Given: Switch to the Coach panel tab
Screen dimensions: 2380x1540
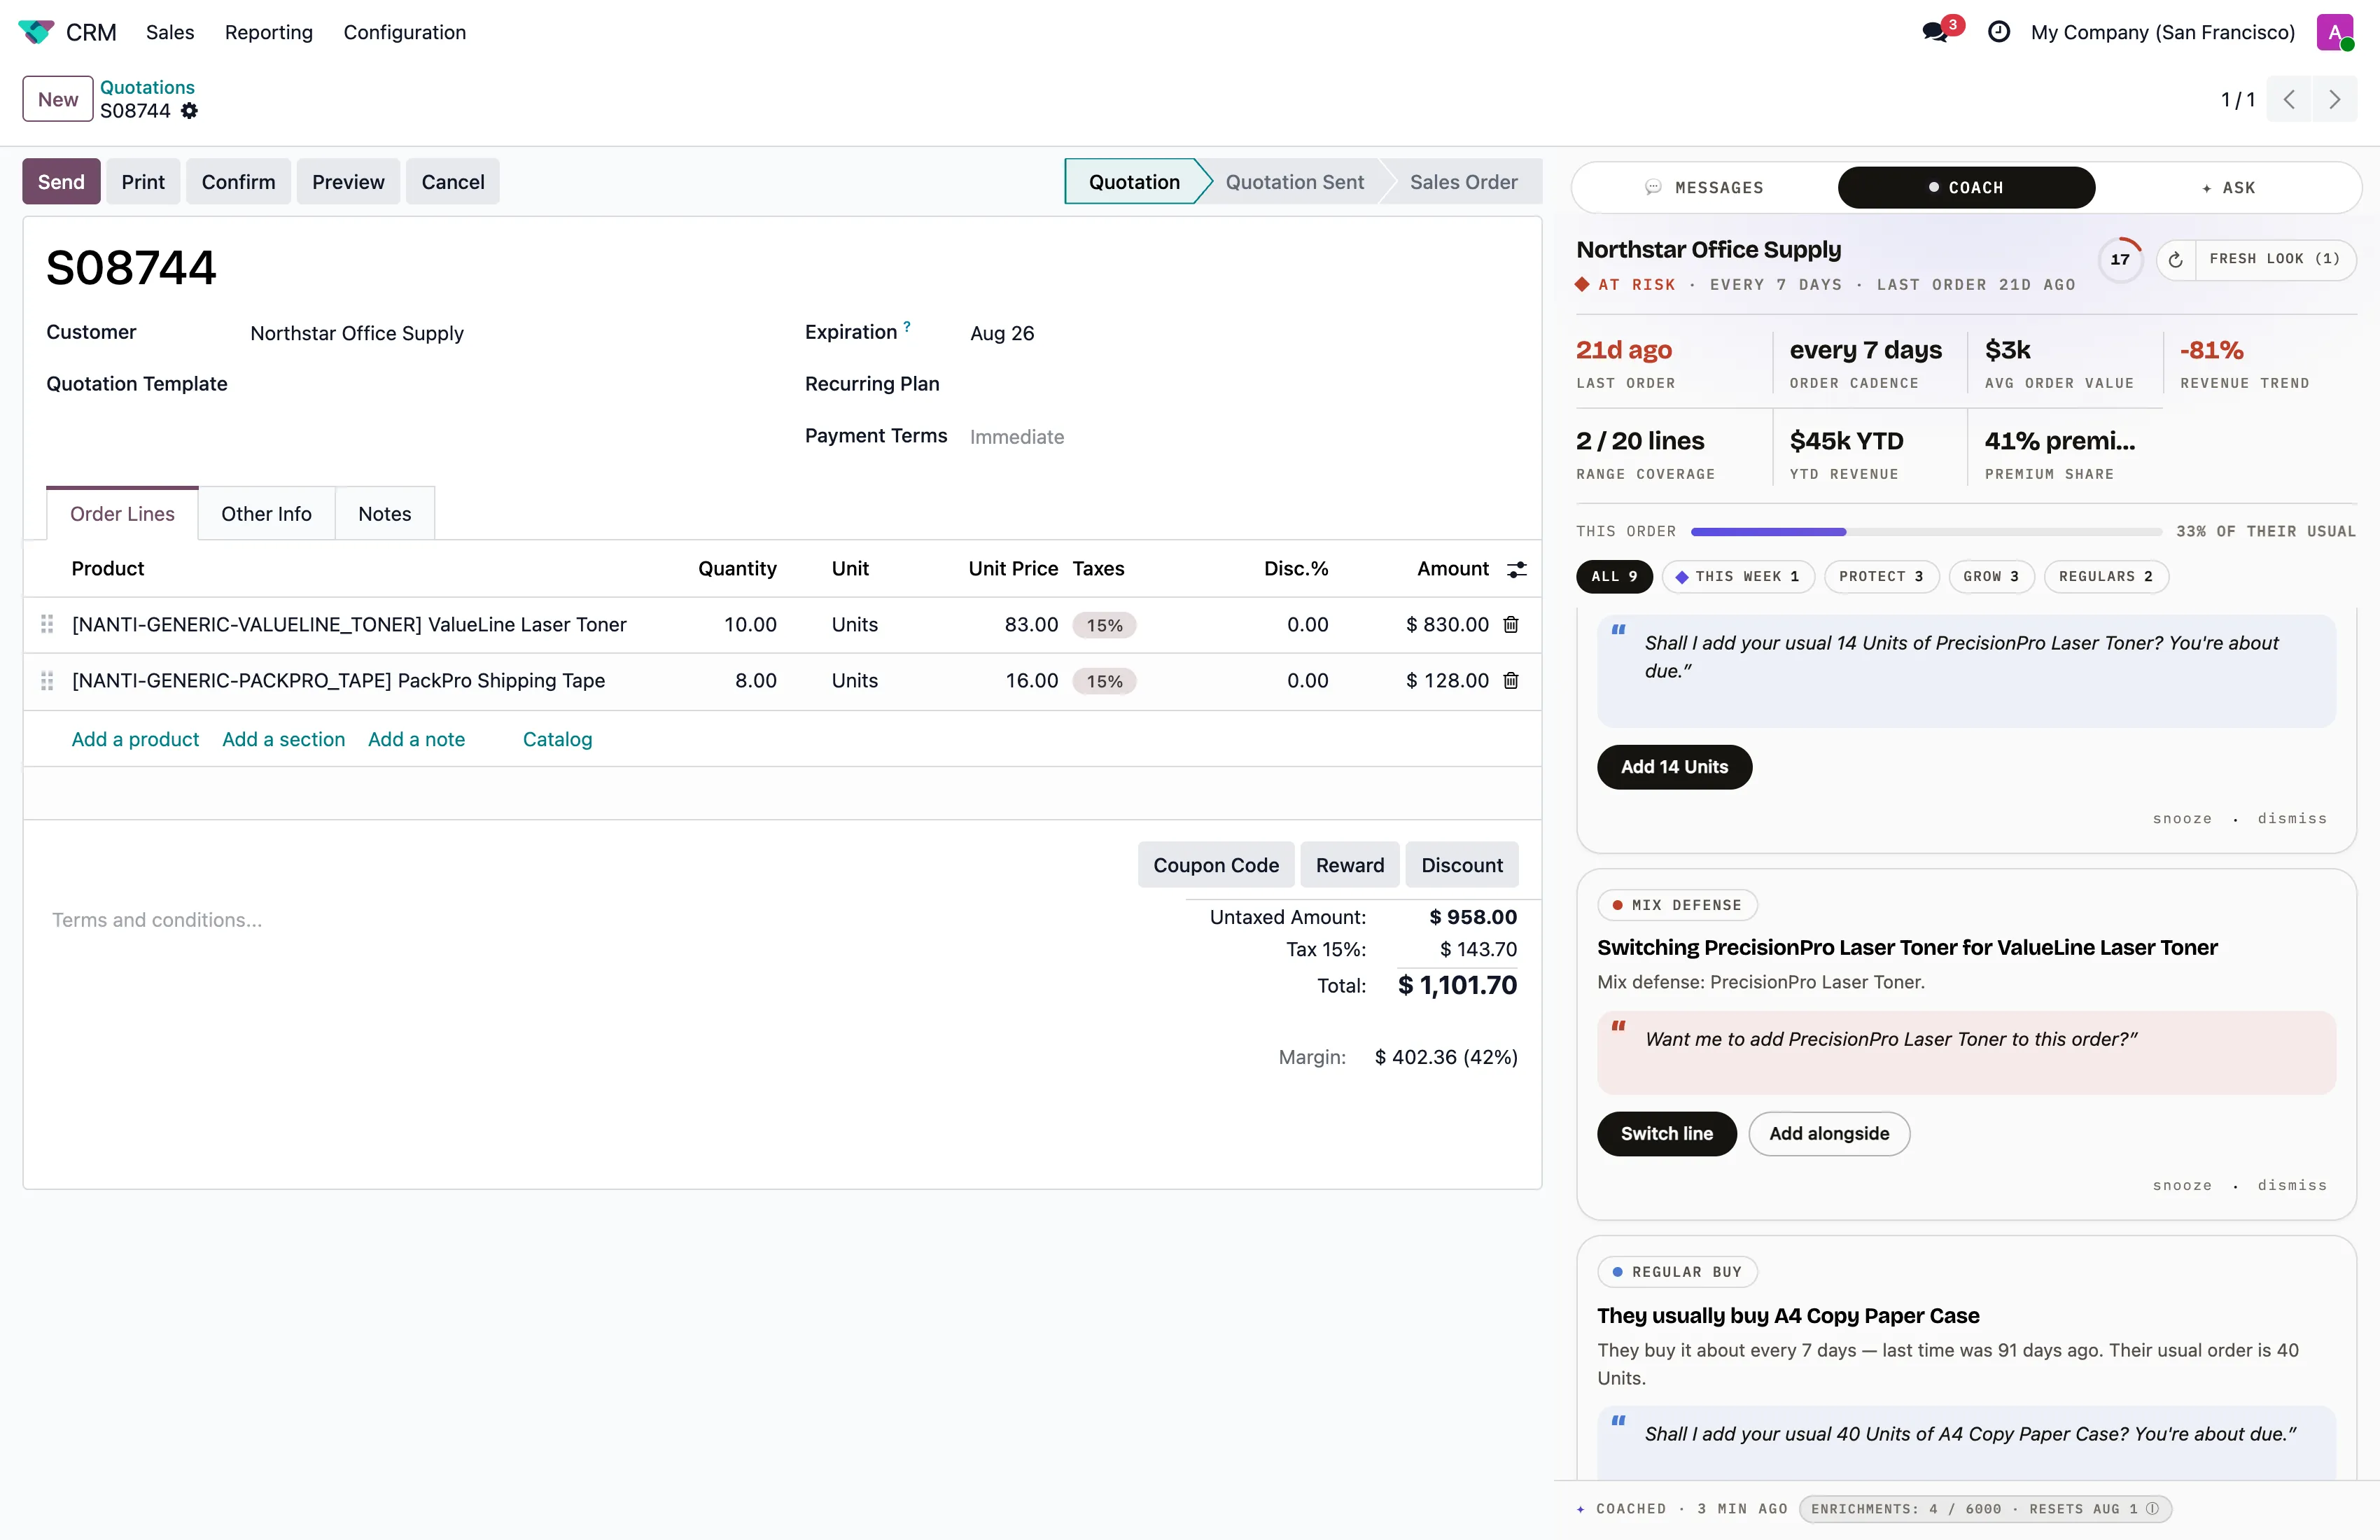Looking at the screenshot, I should (1966, 188).
